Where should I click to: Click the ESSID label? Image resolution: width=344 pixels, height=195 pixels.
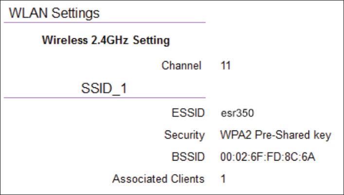pyautogui.click(x=188, y=113)
